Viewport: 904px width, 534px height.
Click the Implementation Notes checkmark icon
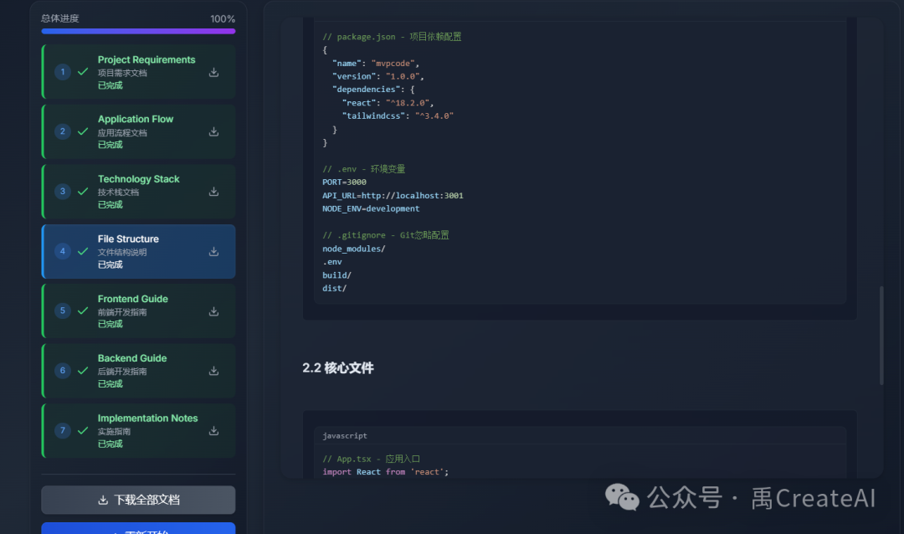click(83, 431)
